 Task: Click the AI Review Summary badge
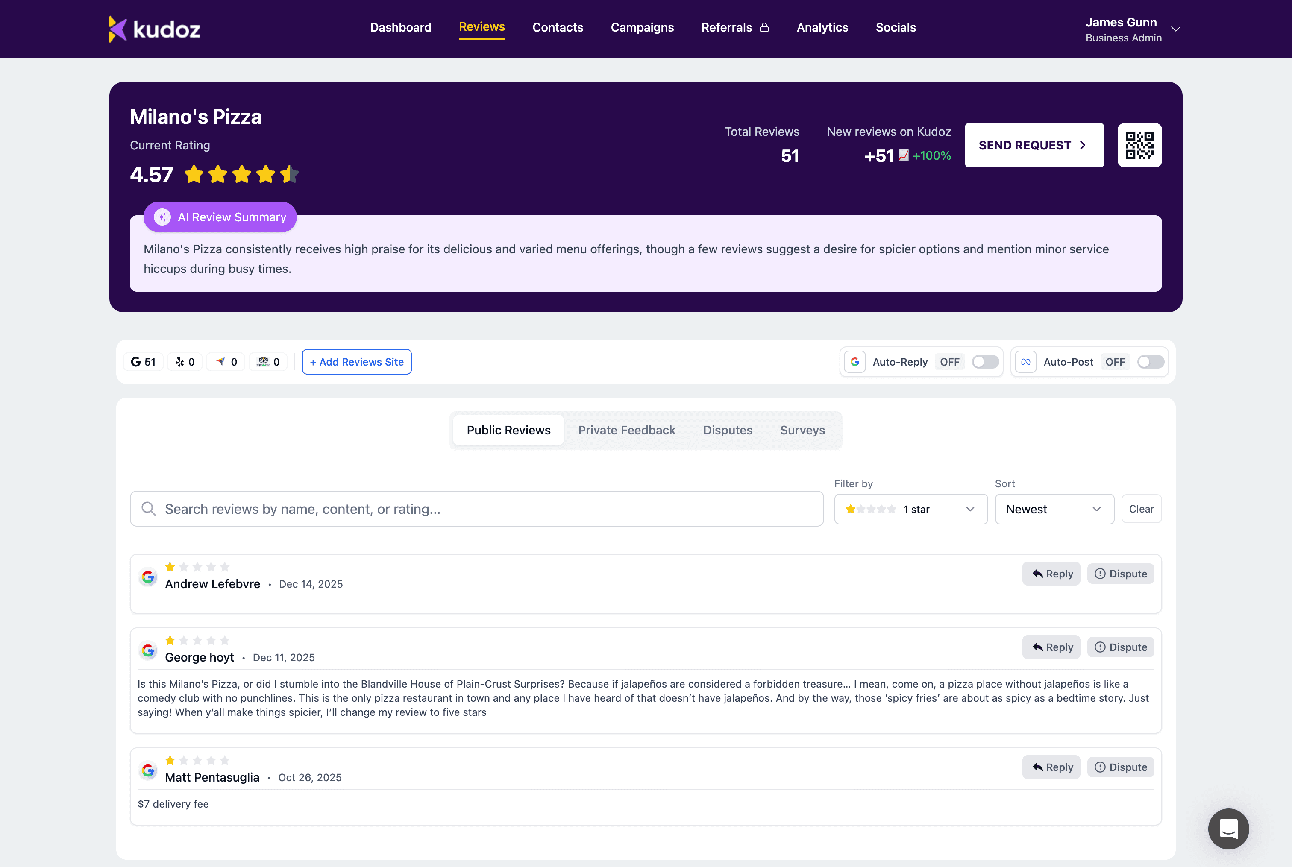click(220, 217)
